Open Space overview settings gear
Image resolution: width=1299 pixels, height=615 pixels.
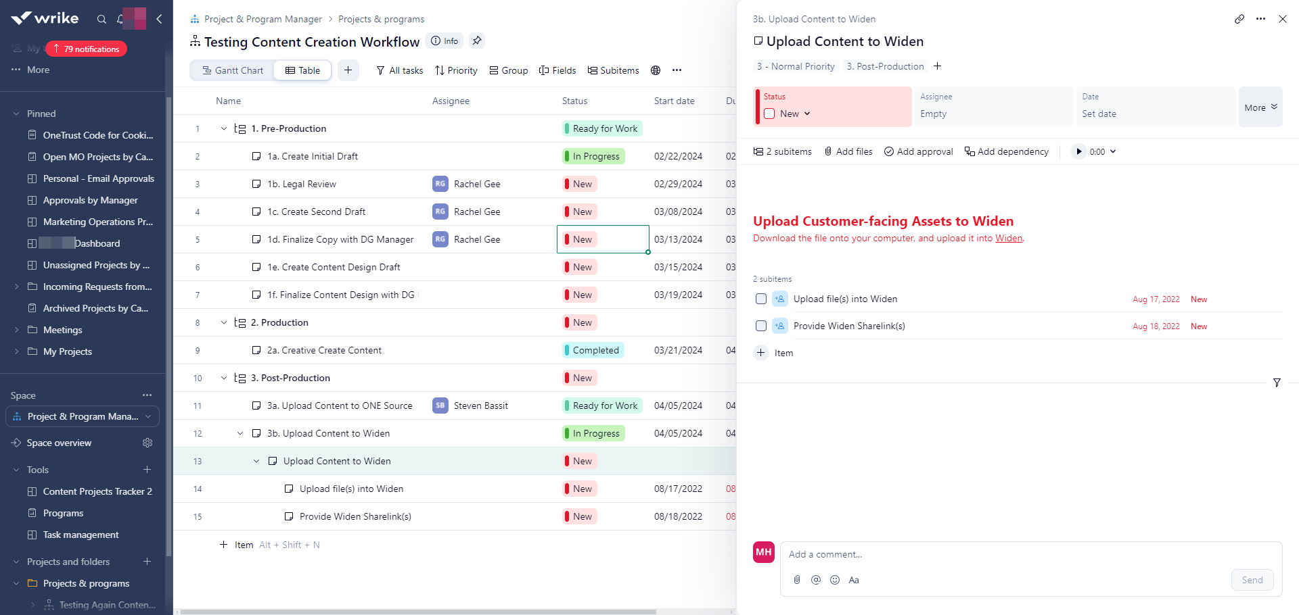[147, 443]
